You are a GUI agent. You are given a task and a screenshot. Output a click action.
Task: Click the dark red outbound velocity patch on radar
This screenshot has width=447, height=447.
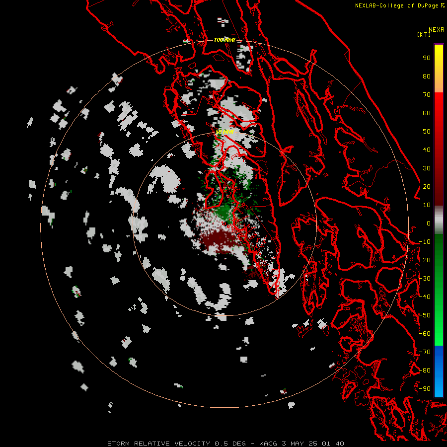[x=220, y=239]
